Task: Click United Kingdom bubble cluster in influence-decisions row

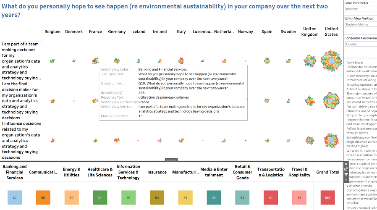Action: (x=310, y=140)
